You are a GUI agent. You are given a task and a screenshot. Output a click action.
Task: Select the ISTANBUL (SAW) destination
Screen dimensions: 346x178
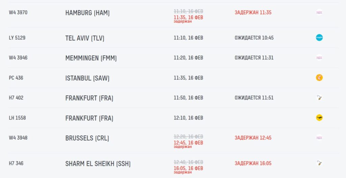point(87,78)
